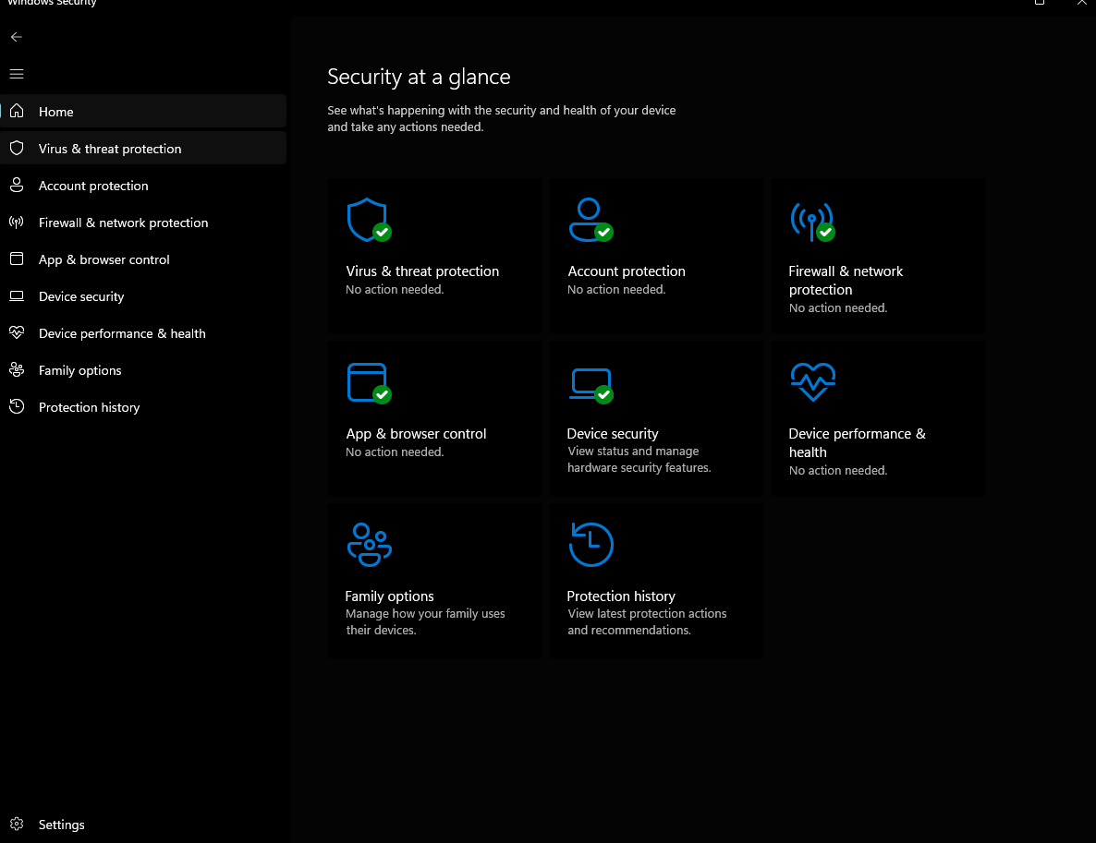
Task: Click 'No action needed.' under Firewall tile
Action: point(837,308)
